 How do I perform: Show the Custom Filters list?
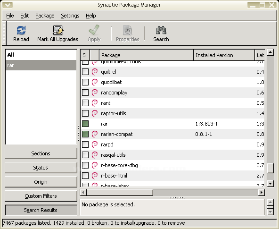click(41, 196)
